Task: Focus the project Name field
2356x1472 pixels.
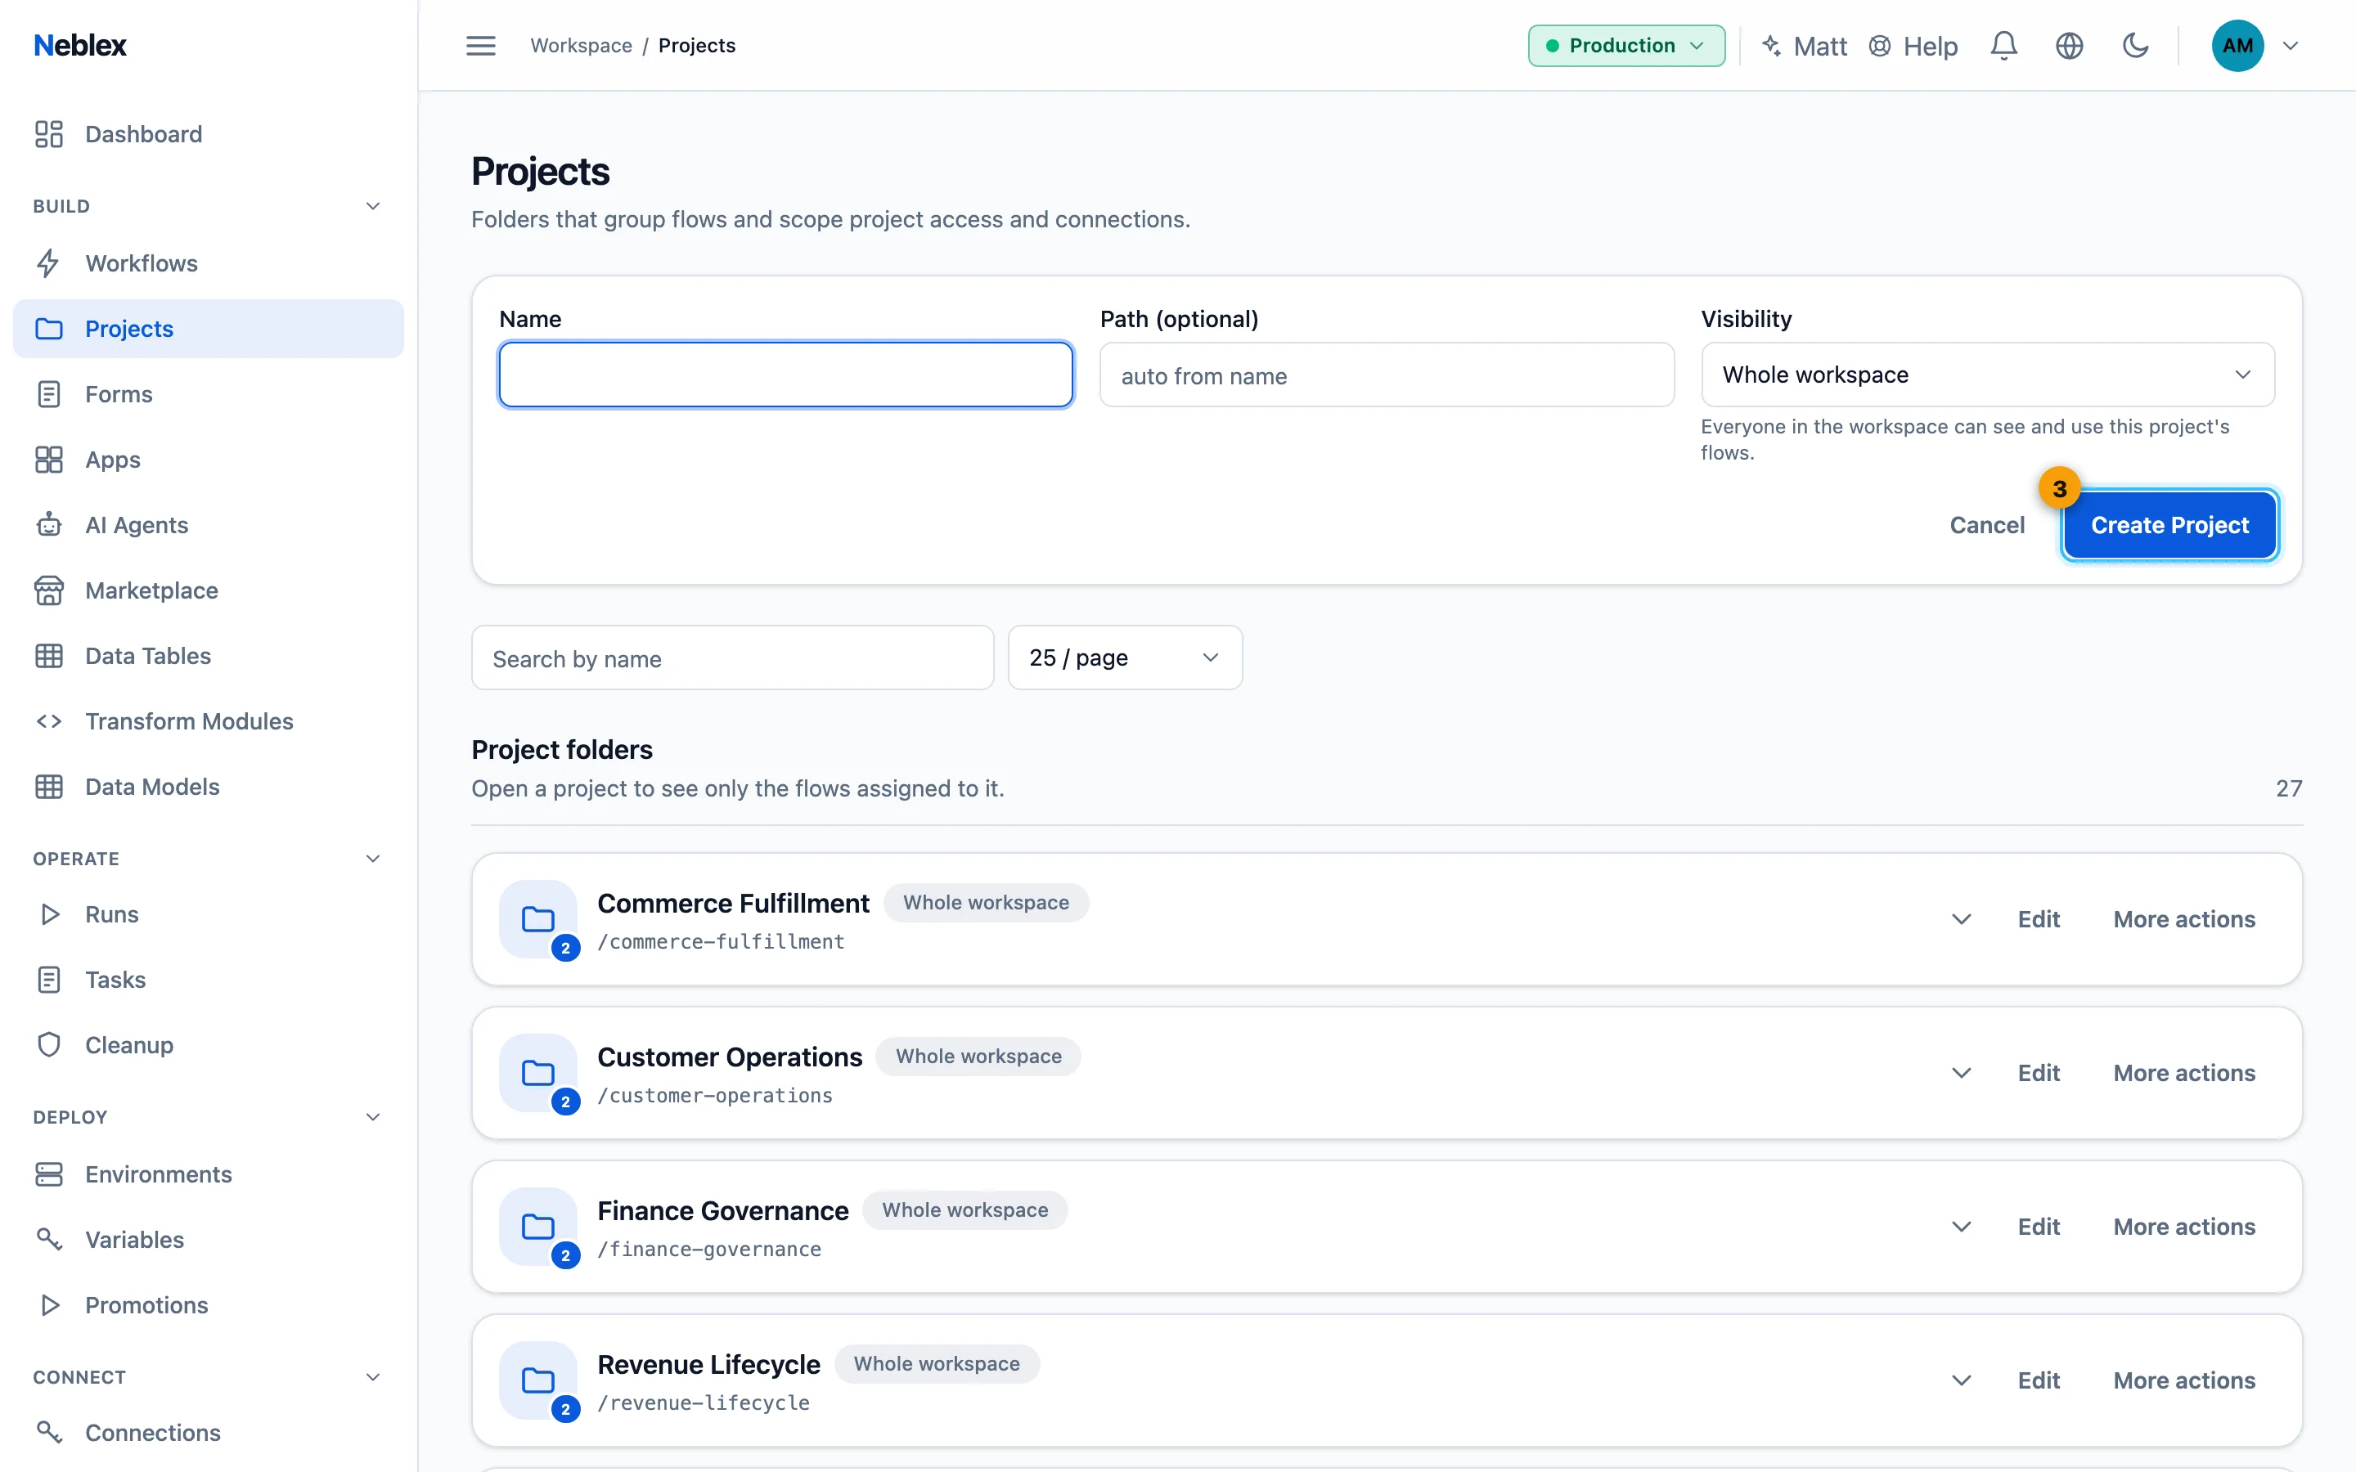Action: coord(785,375)
